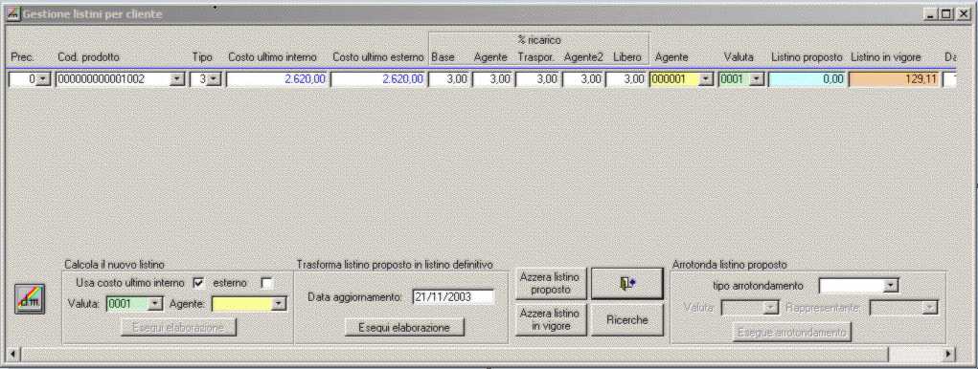The width and height of the screenshot is (978, 369).
Task: Click the orange Listino in vigore cell
Action: pyautogui.click(x=895, y=79)
